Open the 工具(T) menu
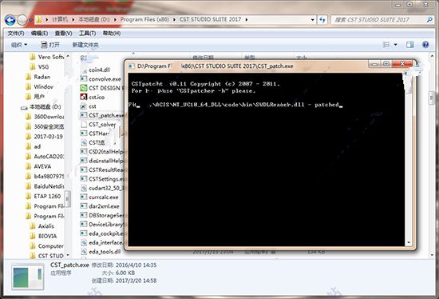 pyautogui.click(x=87, y=34)
